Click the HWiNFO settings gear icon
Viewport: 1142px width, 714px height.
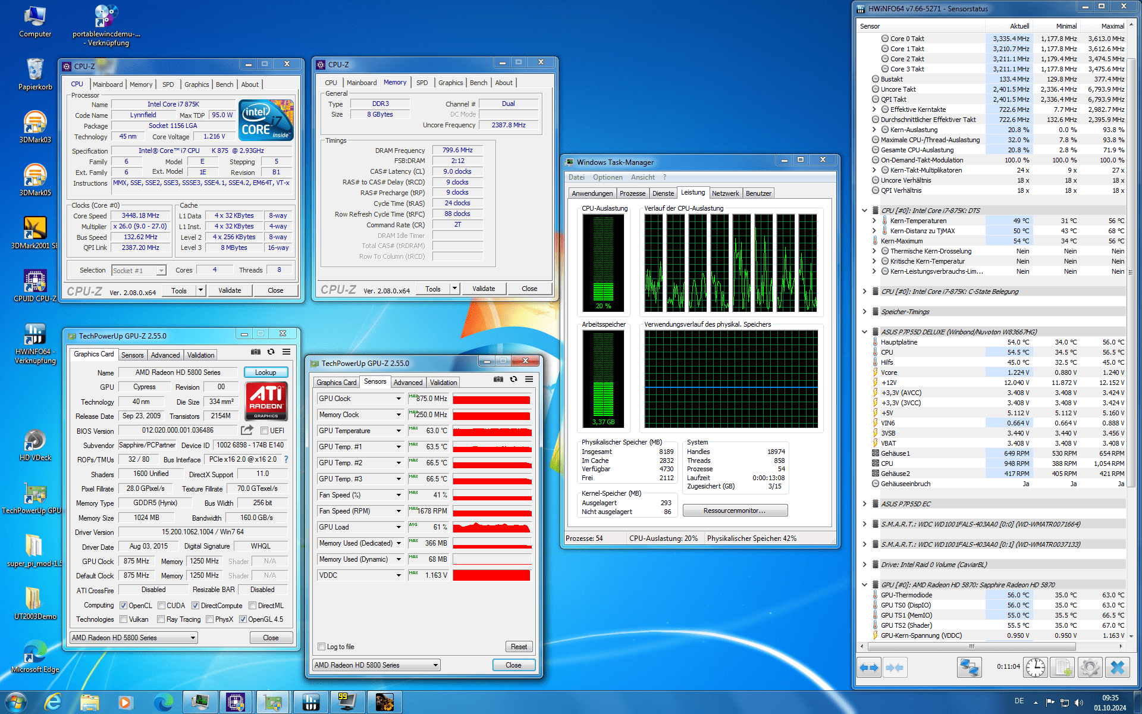[1090, 667]
